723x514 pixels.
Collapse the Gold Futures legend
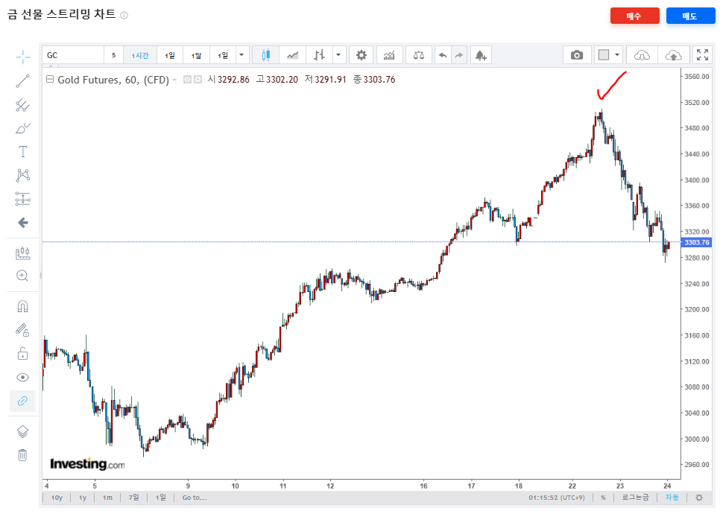click(50, 80)
